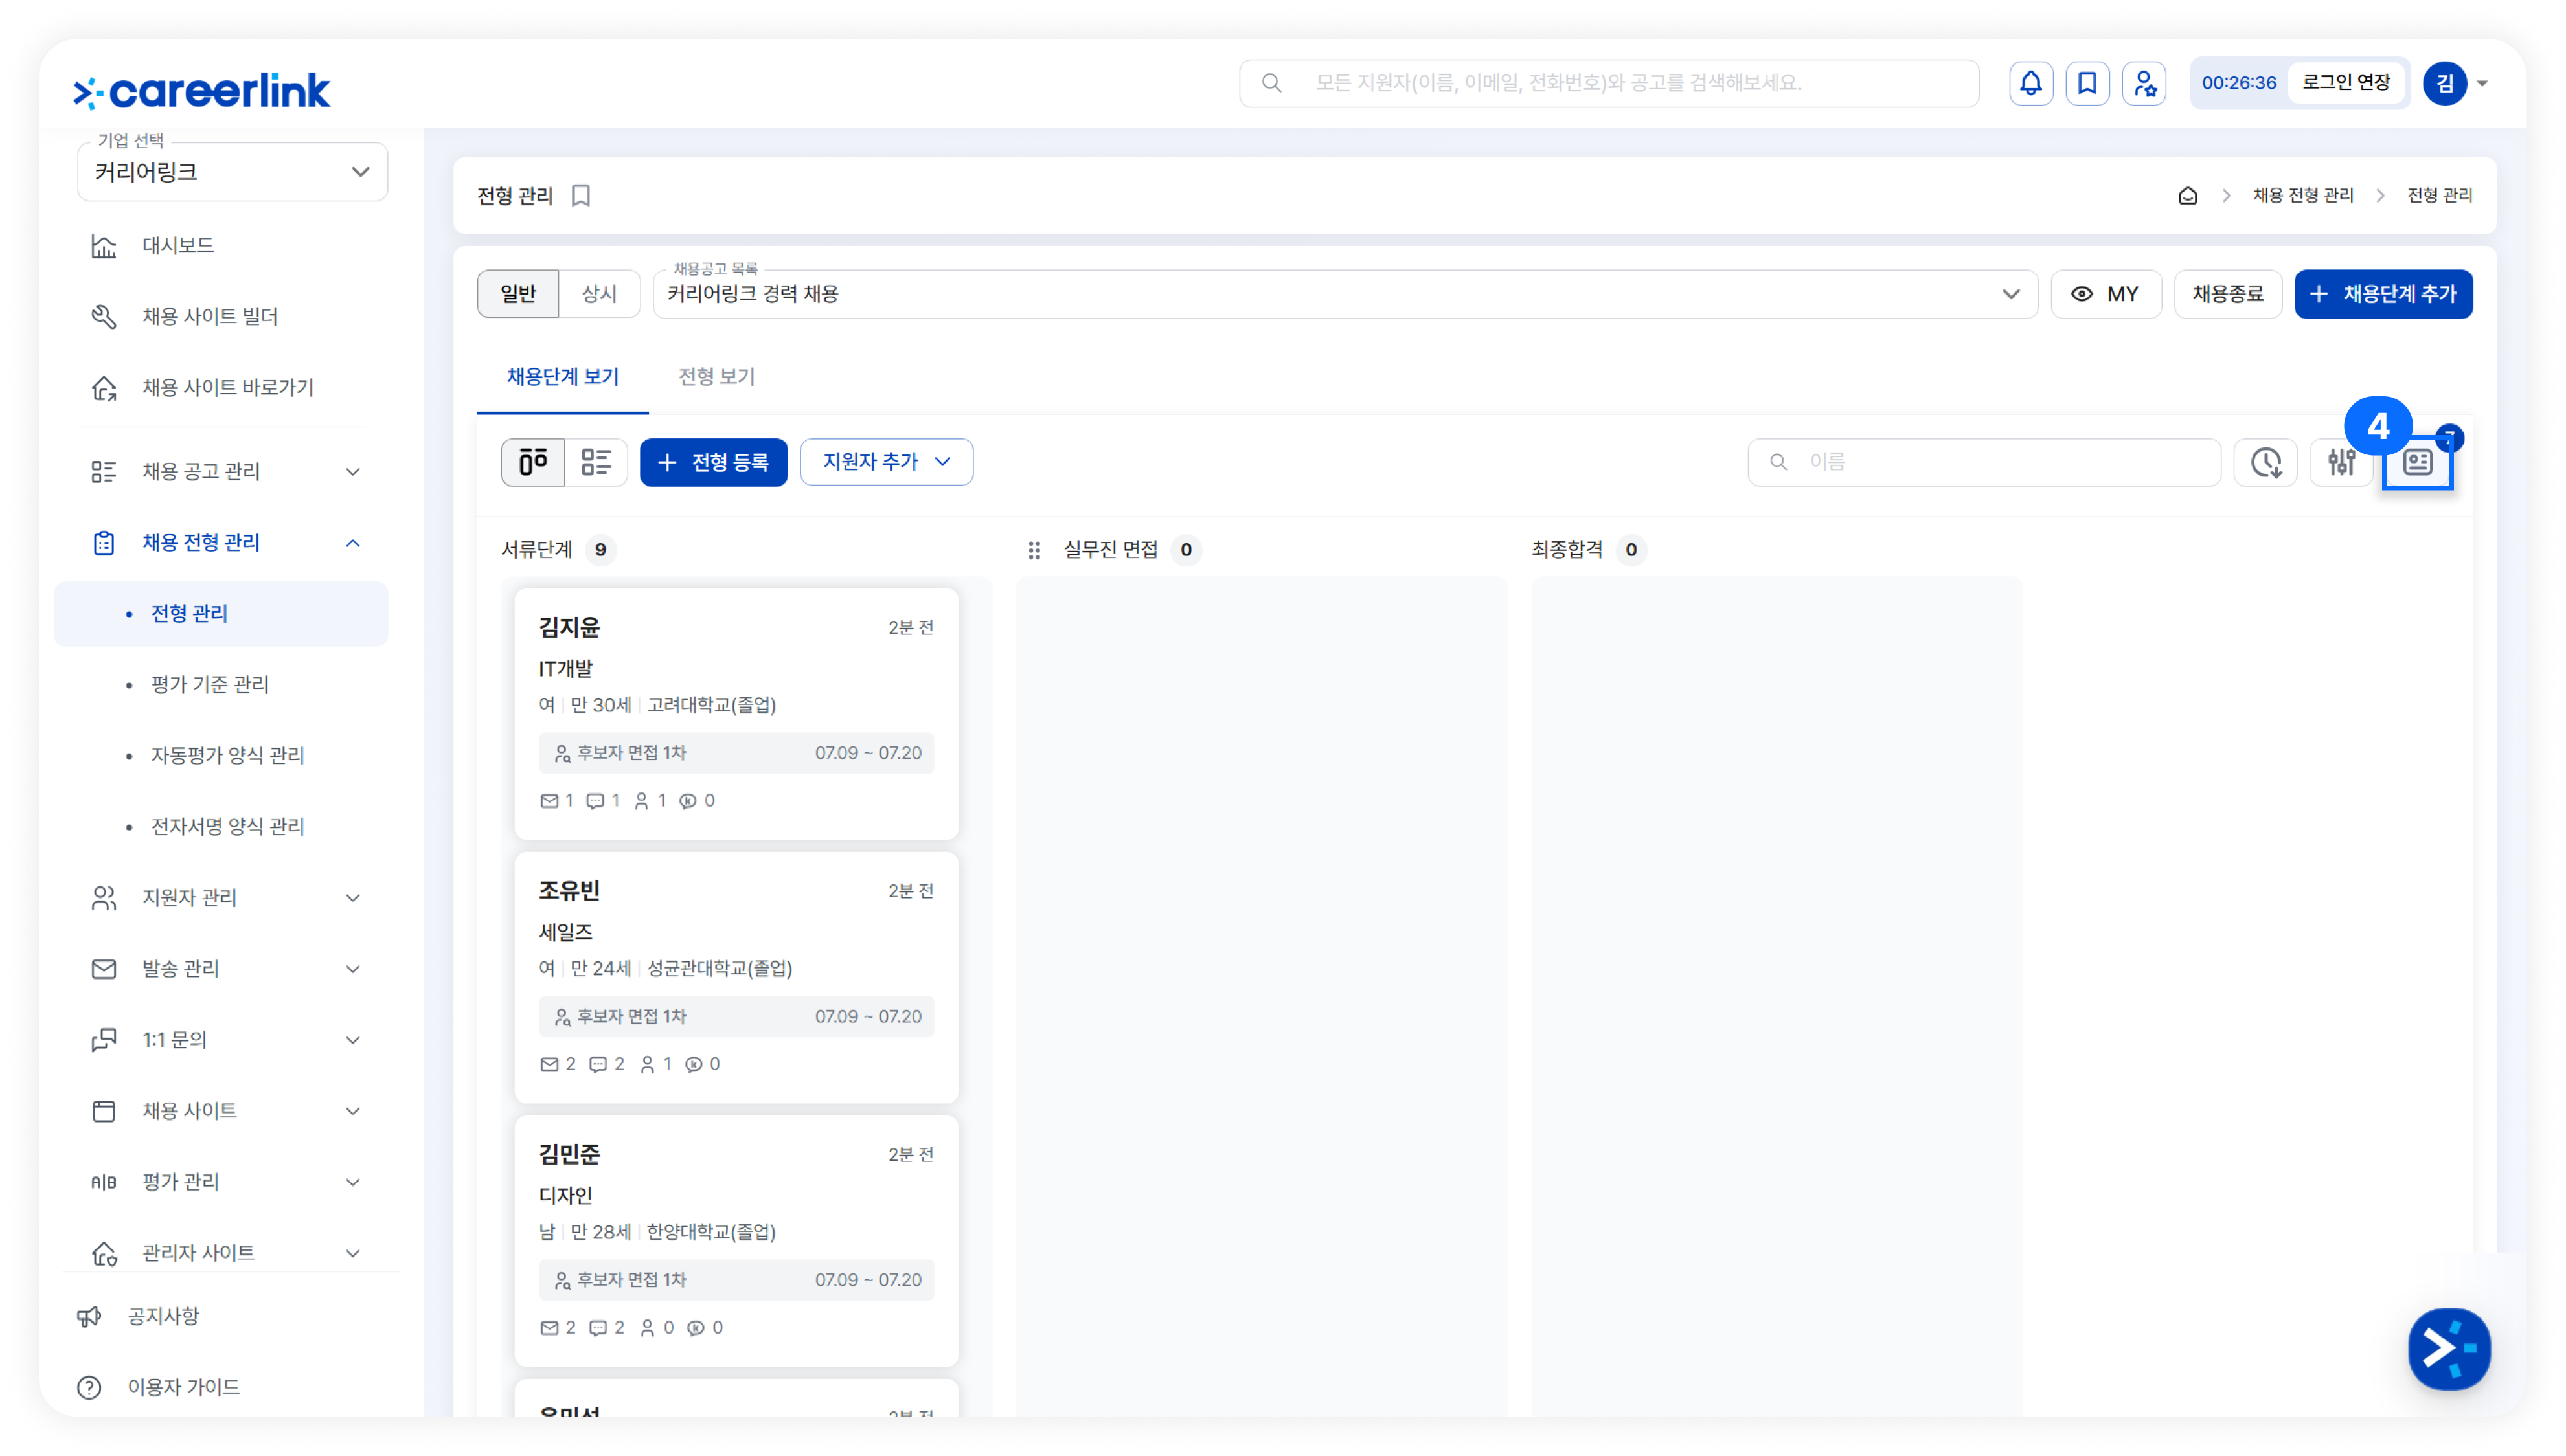2566x1456 pixels.
Task: Click the 채용 사이트 바로가기 house icon
Action: tap(104, 388)
